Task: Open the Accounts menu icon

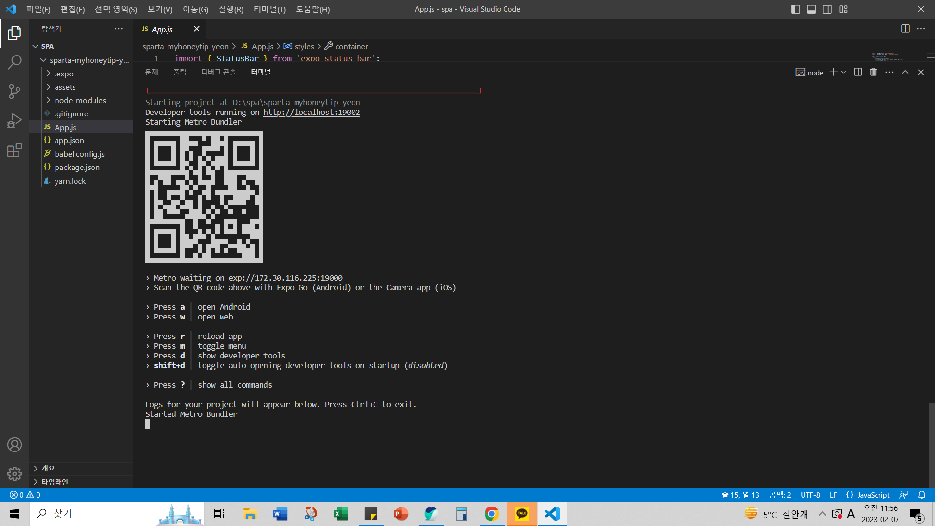Action: (x=15, y=445)
